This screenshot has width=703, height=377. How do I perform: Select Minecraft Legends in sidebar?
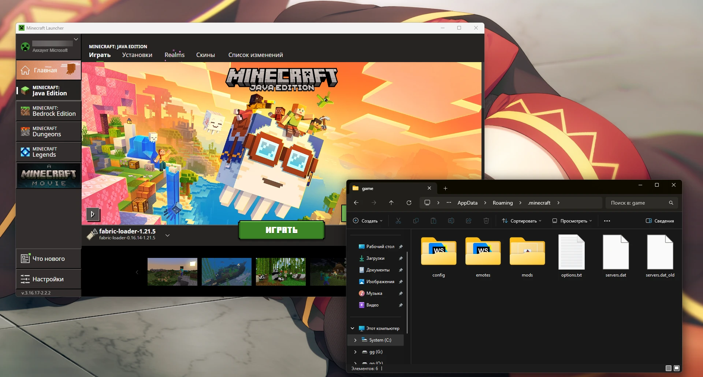(49, 152)
